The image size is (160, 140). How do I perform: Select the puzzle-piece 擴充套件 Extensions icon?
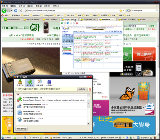click(x=30, y=83)
